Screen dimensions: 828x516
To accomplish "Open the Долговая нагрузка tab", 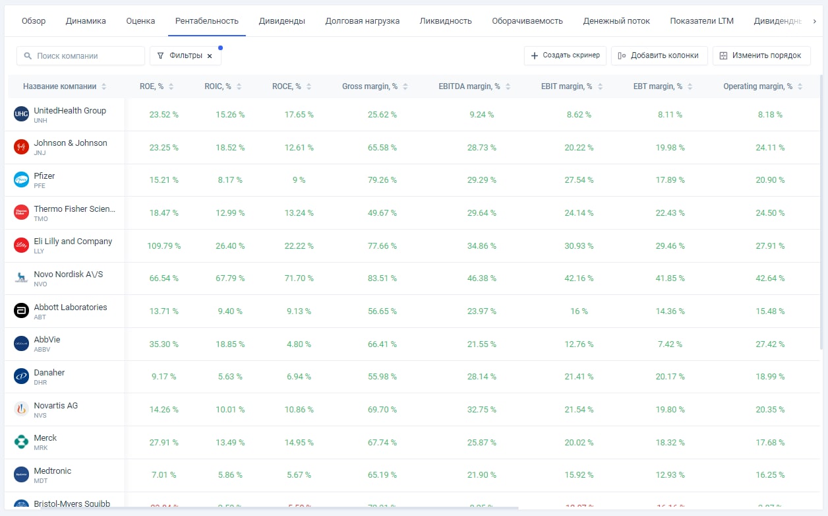I will coord(363,21).
